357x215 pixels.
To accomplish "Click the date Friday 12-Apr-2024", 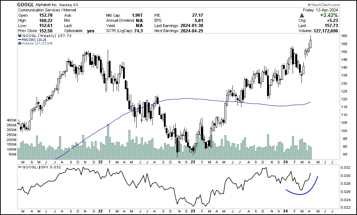I will 320,10.
